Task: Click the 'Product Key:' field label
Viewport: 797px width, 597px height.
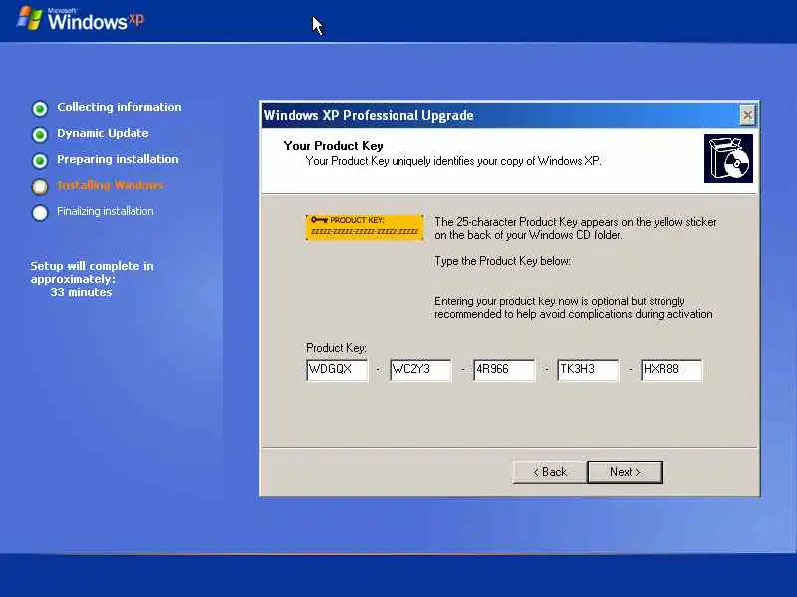Action: pos(336,347)
